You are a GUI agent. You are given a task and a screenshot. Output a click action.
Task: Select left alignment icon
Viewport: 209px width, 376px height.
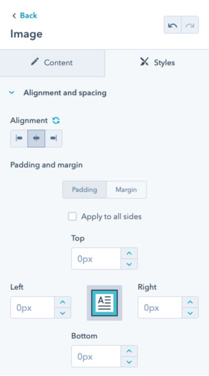tap(19, 138)
